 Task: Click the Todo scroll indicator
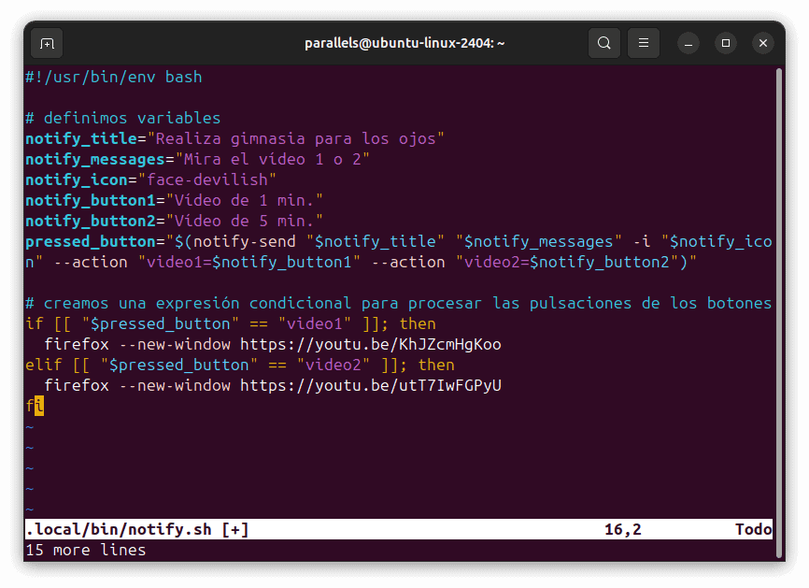point(753,528)
